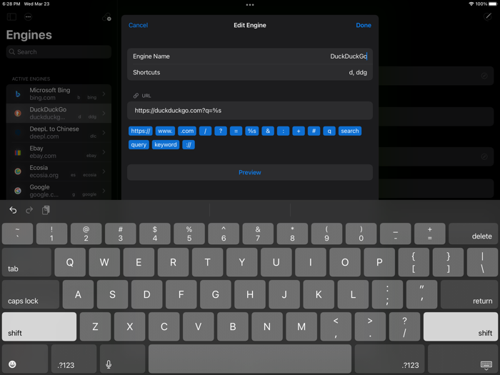Switch to left .?123 symbols keyboard

[x=74, y=359]
